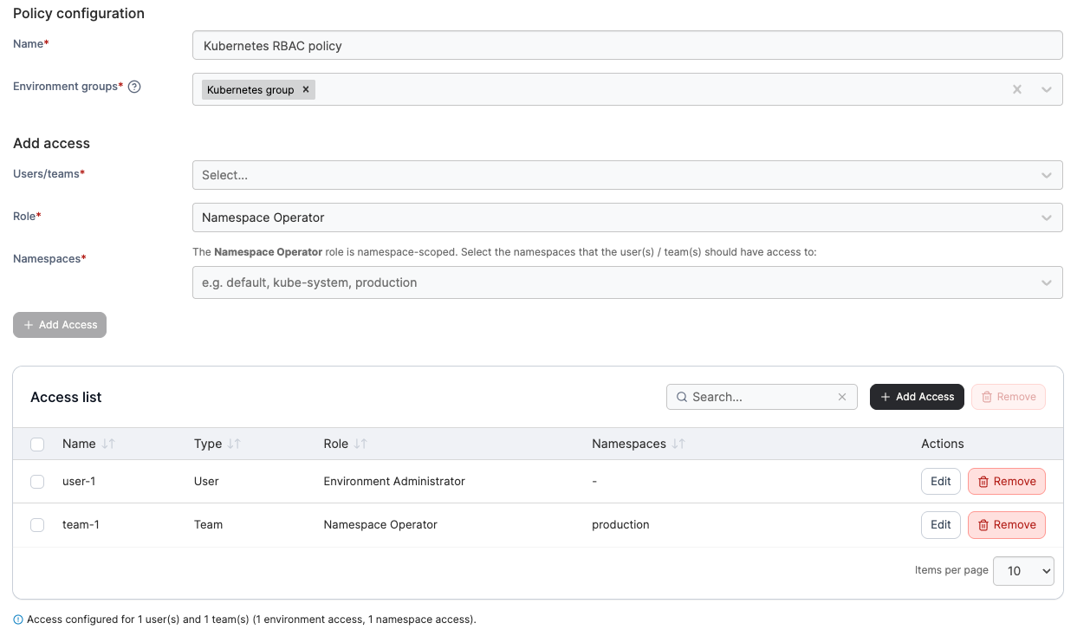The image size is (1077, 636).
Task: Toggle the select-all checkbox in header
Action: coord(37,445)
